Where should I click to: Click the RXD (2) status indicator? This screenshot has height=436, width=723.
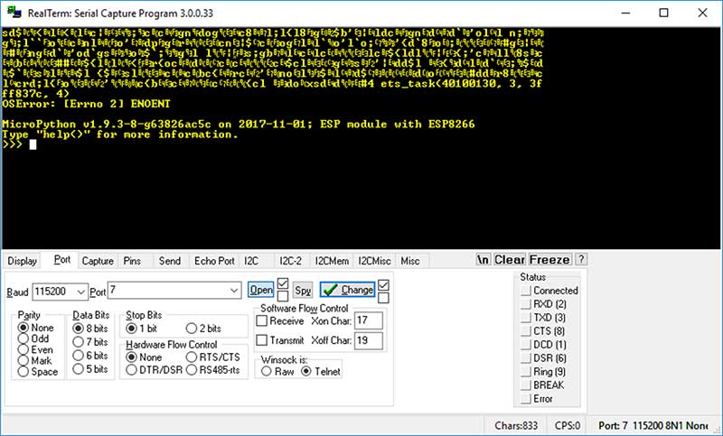[525, 304]
